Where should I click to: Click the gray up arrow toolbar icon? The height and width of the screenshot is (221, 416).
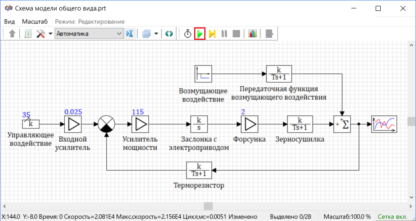(12, 34)
